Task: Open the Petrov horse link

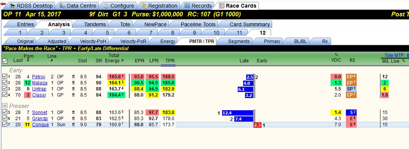Action: coord(39,77)
